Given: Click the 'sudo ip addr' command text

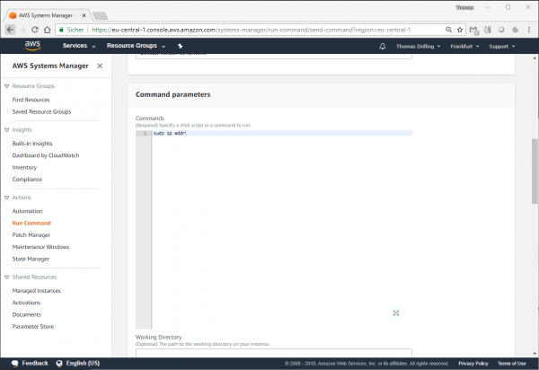Looking at the screenshot, I should (x=169, y=133).
